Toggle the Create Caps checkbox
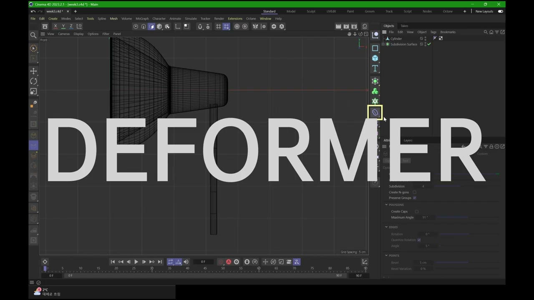This screenshot has height=300, width=534. coord(417,211)
